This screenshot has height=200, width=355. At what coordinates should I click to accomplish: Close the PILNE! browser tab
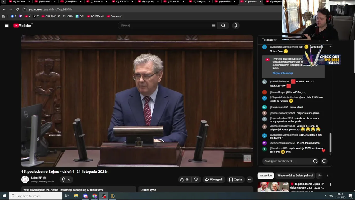point(234,1)
